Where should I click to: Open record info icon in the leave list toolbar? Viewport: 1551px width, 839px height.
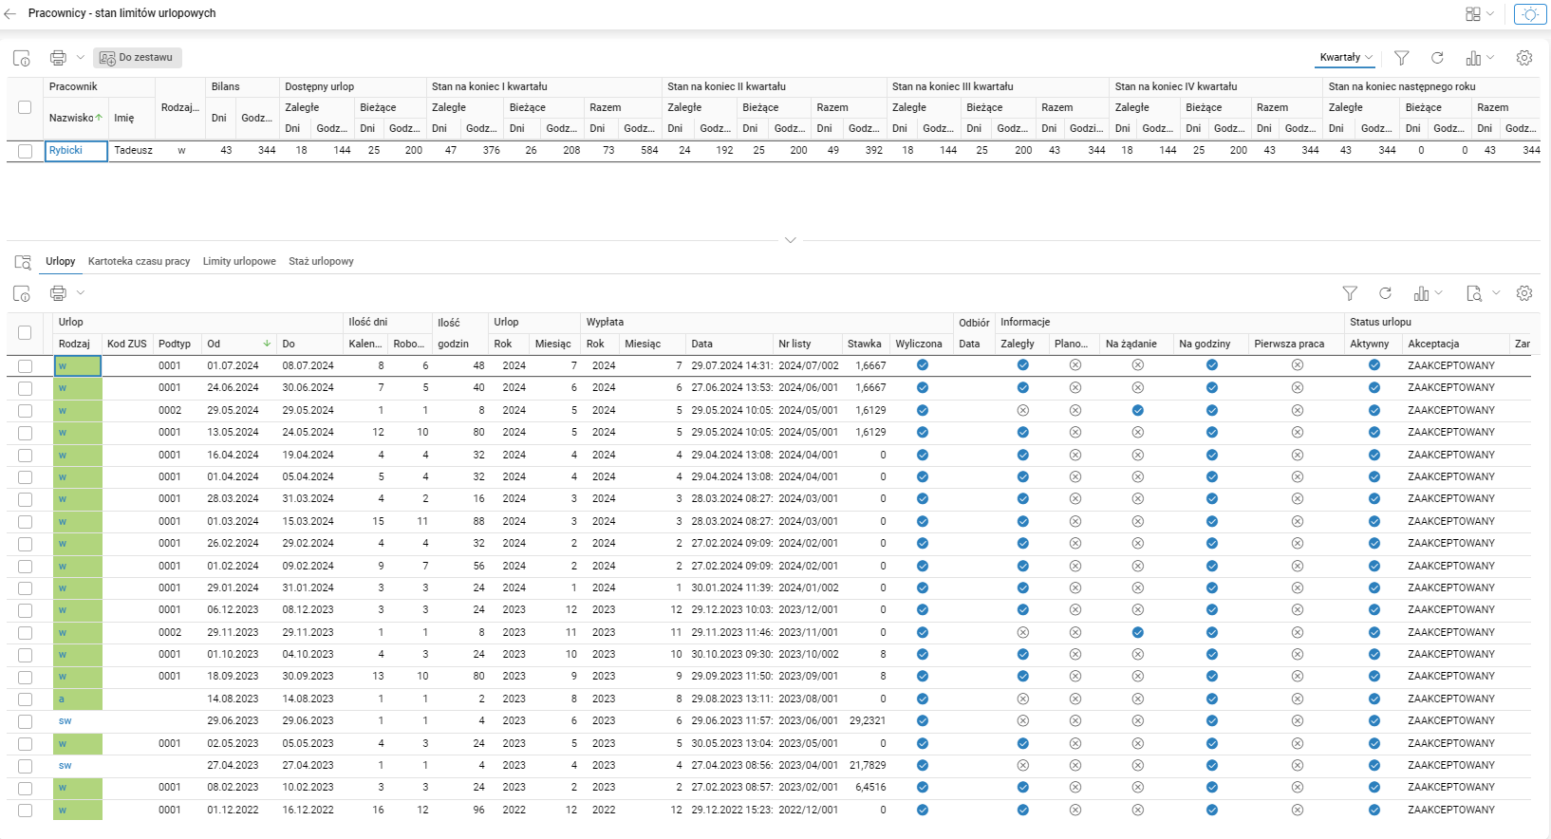(22, 293)
